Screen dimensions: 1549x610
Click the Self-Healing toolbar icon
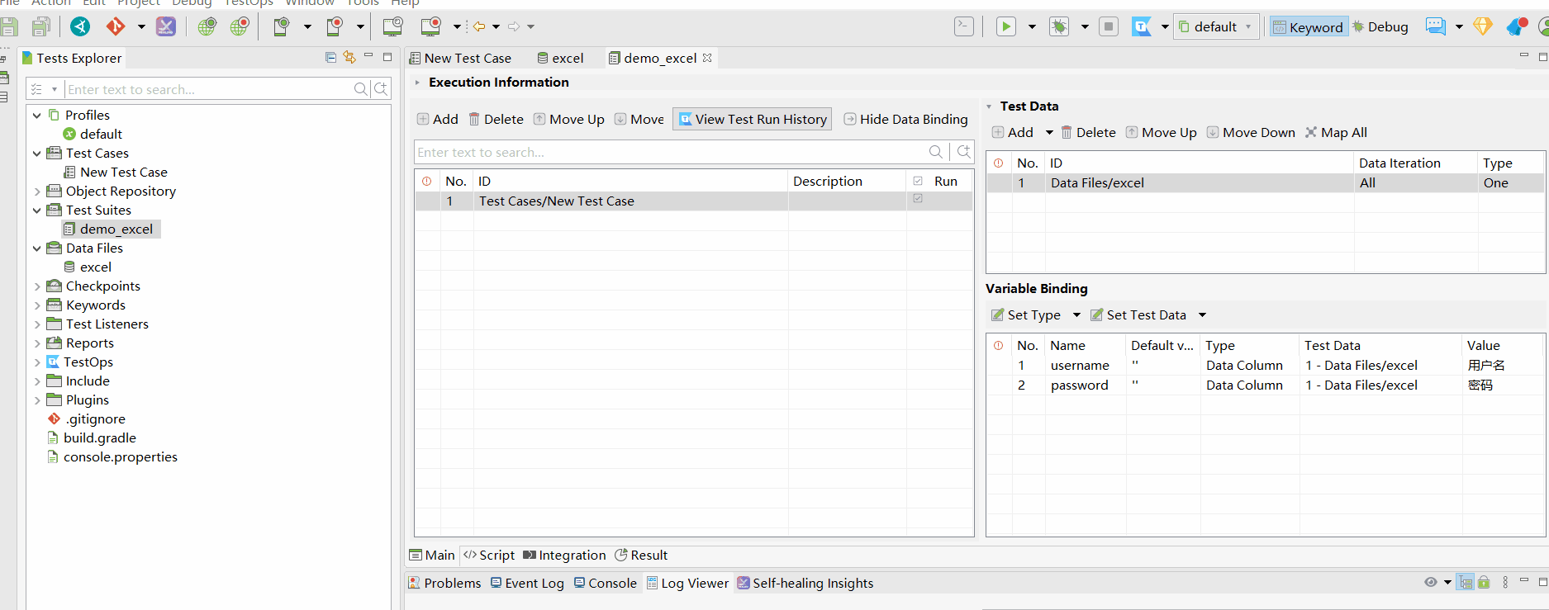pyautogui.click(x=166, y=26)
